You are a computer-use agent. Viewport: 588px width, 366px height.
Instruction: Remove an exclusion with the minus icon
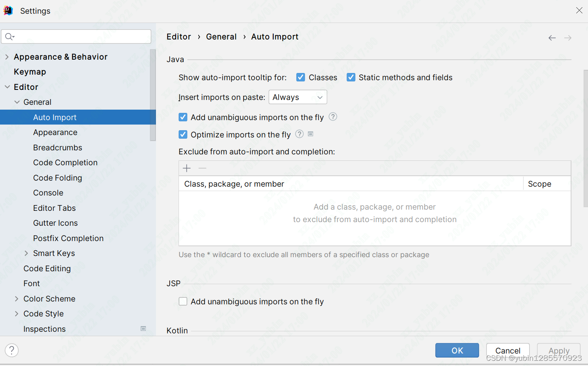point(202,168)
